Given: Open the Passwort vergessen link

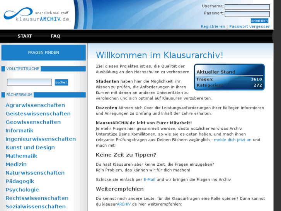Looking at the screenshot, I should point(250,26).
